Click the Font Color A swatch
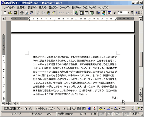The image size is (144, 117). tap(116, 108)
